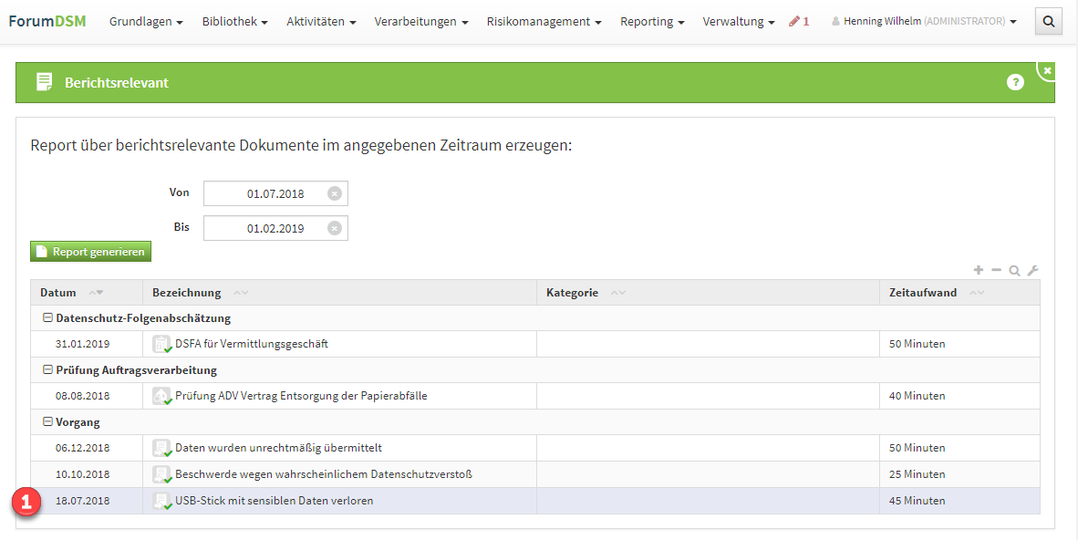Open table settings wrench icon
This screenshot has height=540, width=1078.
(1032, 271)
